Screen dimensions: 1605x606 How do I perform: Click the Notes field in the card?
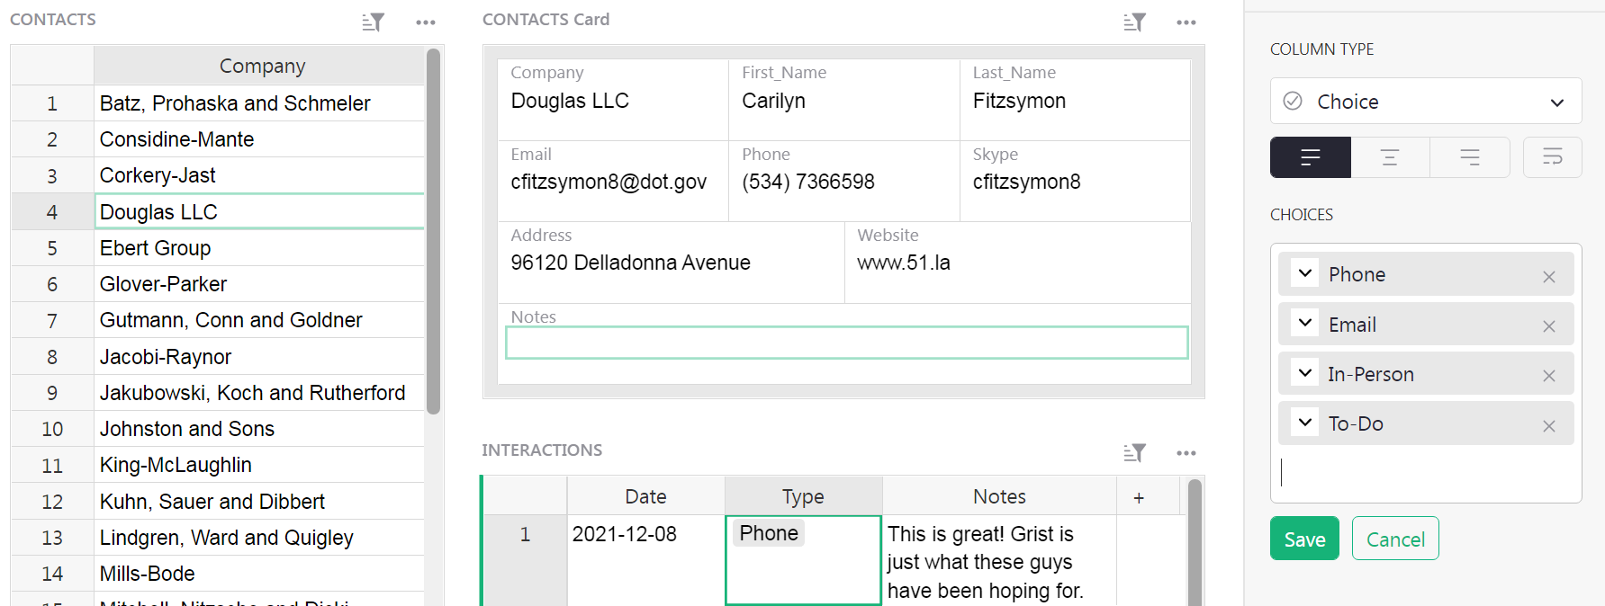(846, 343)
